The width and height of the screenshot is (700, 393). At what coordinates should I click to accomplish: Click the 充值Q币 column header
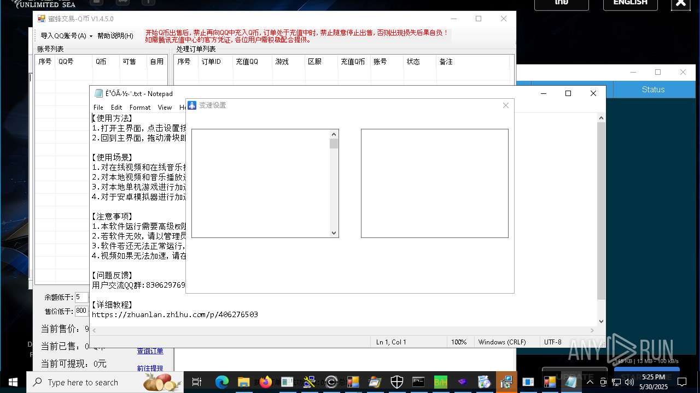tap(353, 62)
